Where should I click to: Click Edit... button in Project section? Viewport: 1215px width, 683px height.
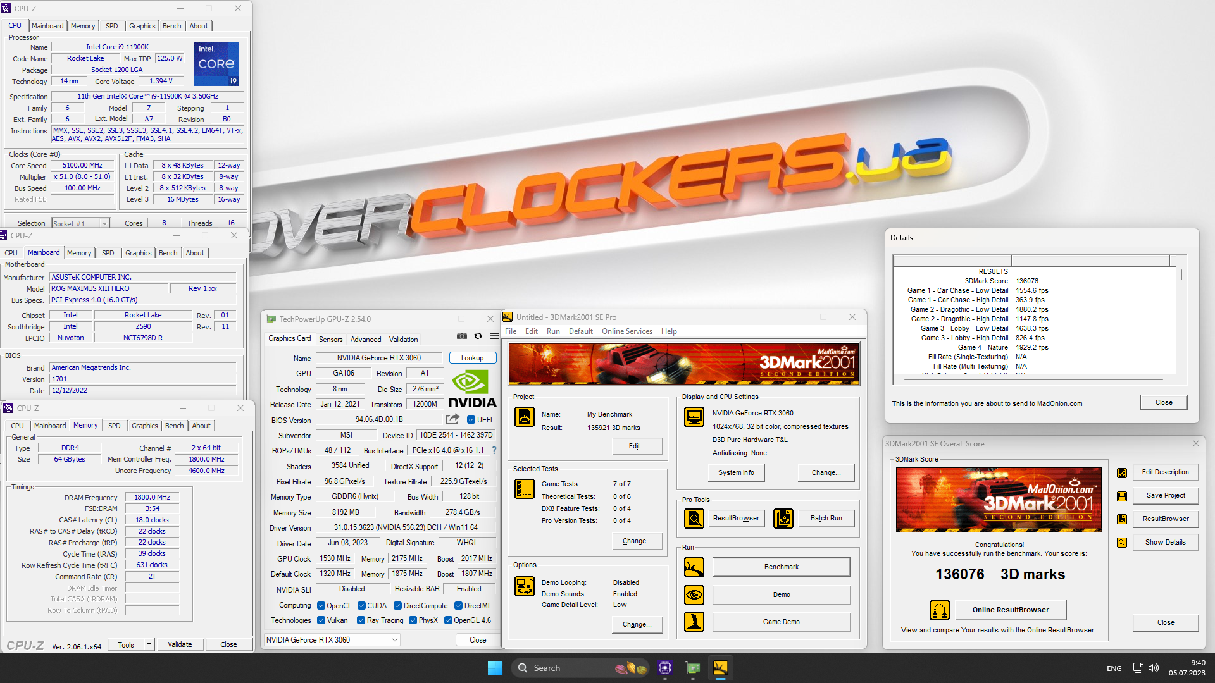pos(637,446)
